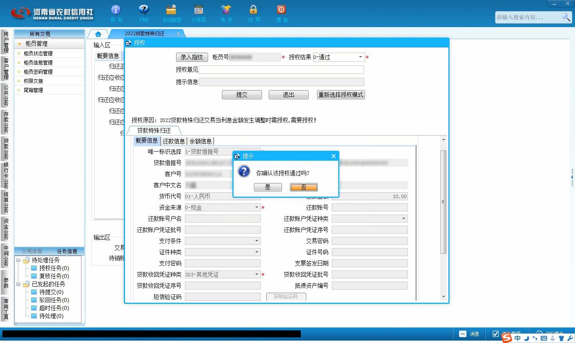Viewport: 575px width, 343px height.
Task: Click the 复核任务(0) folder icon
Action: pos(34,276)
